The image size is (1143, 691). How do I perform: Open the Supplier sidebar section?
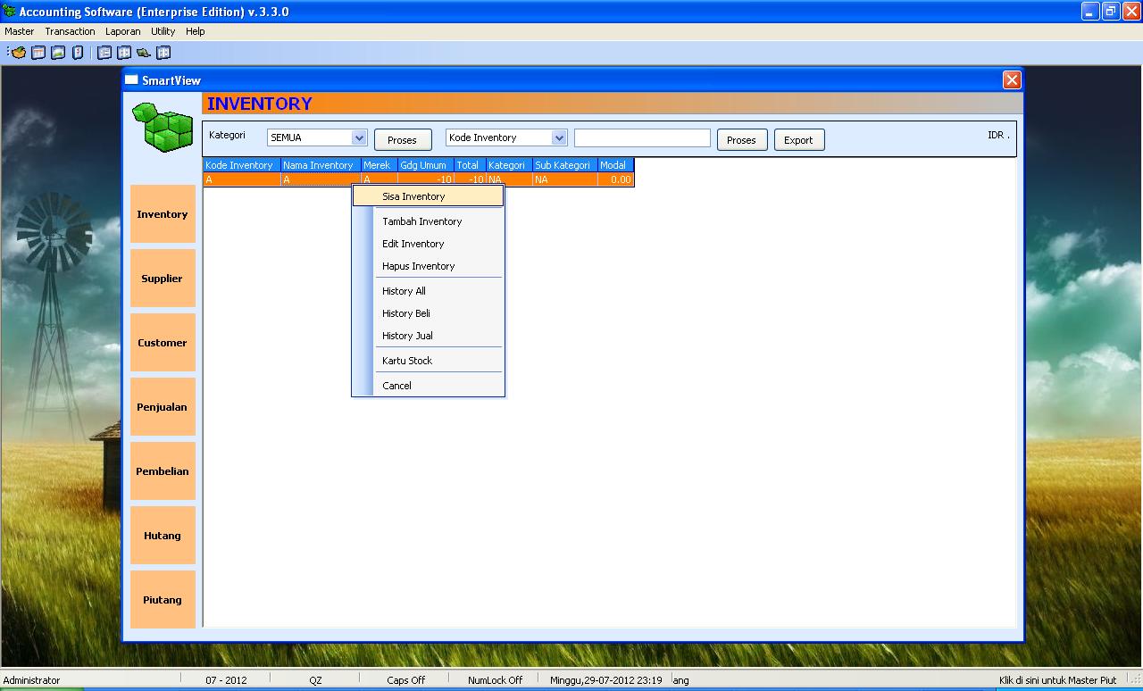[x=163, y=279]
